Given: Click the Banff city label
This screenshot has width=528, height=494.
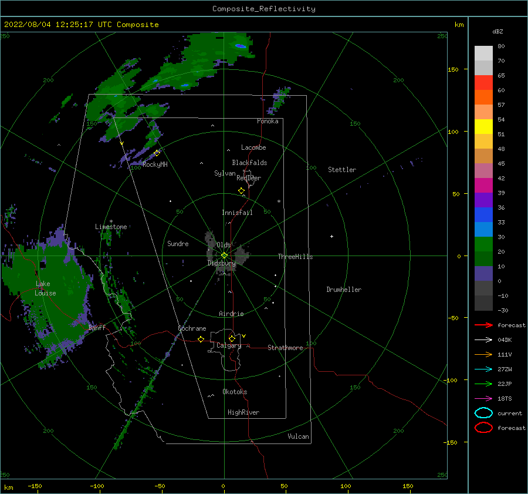Looking at the screenshot, I should pos(97,327).
